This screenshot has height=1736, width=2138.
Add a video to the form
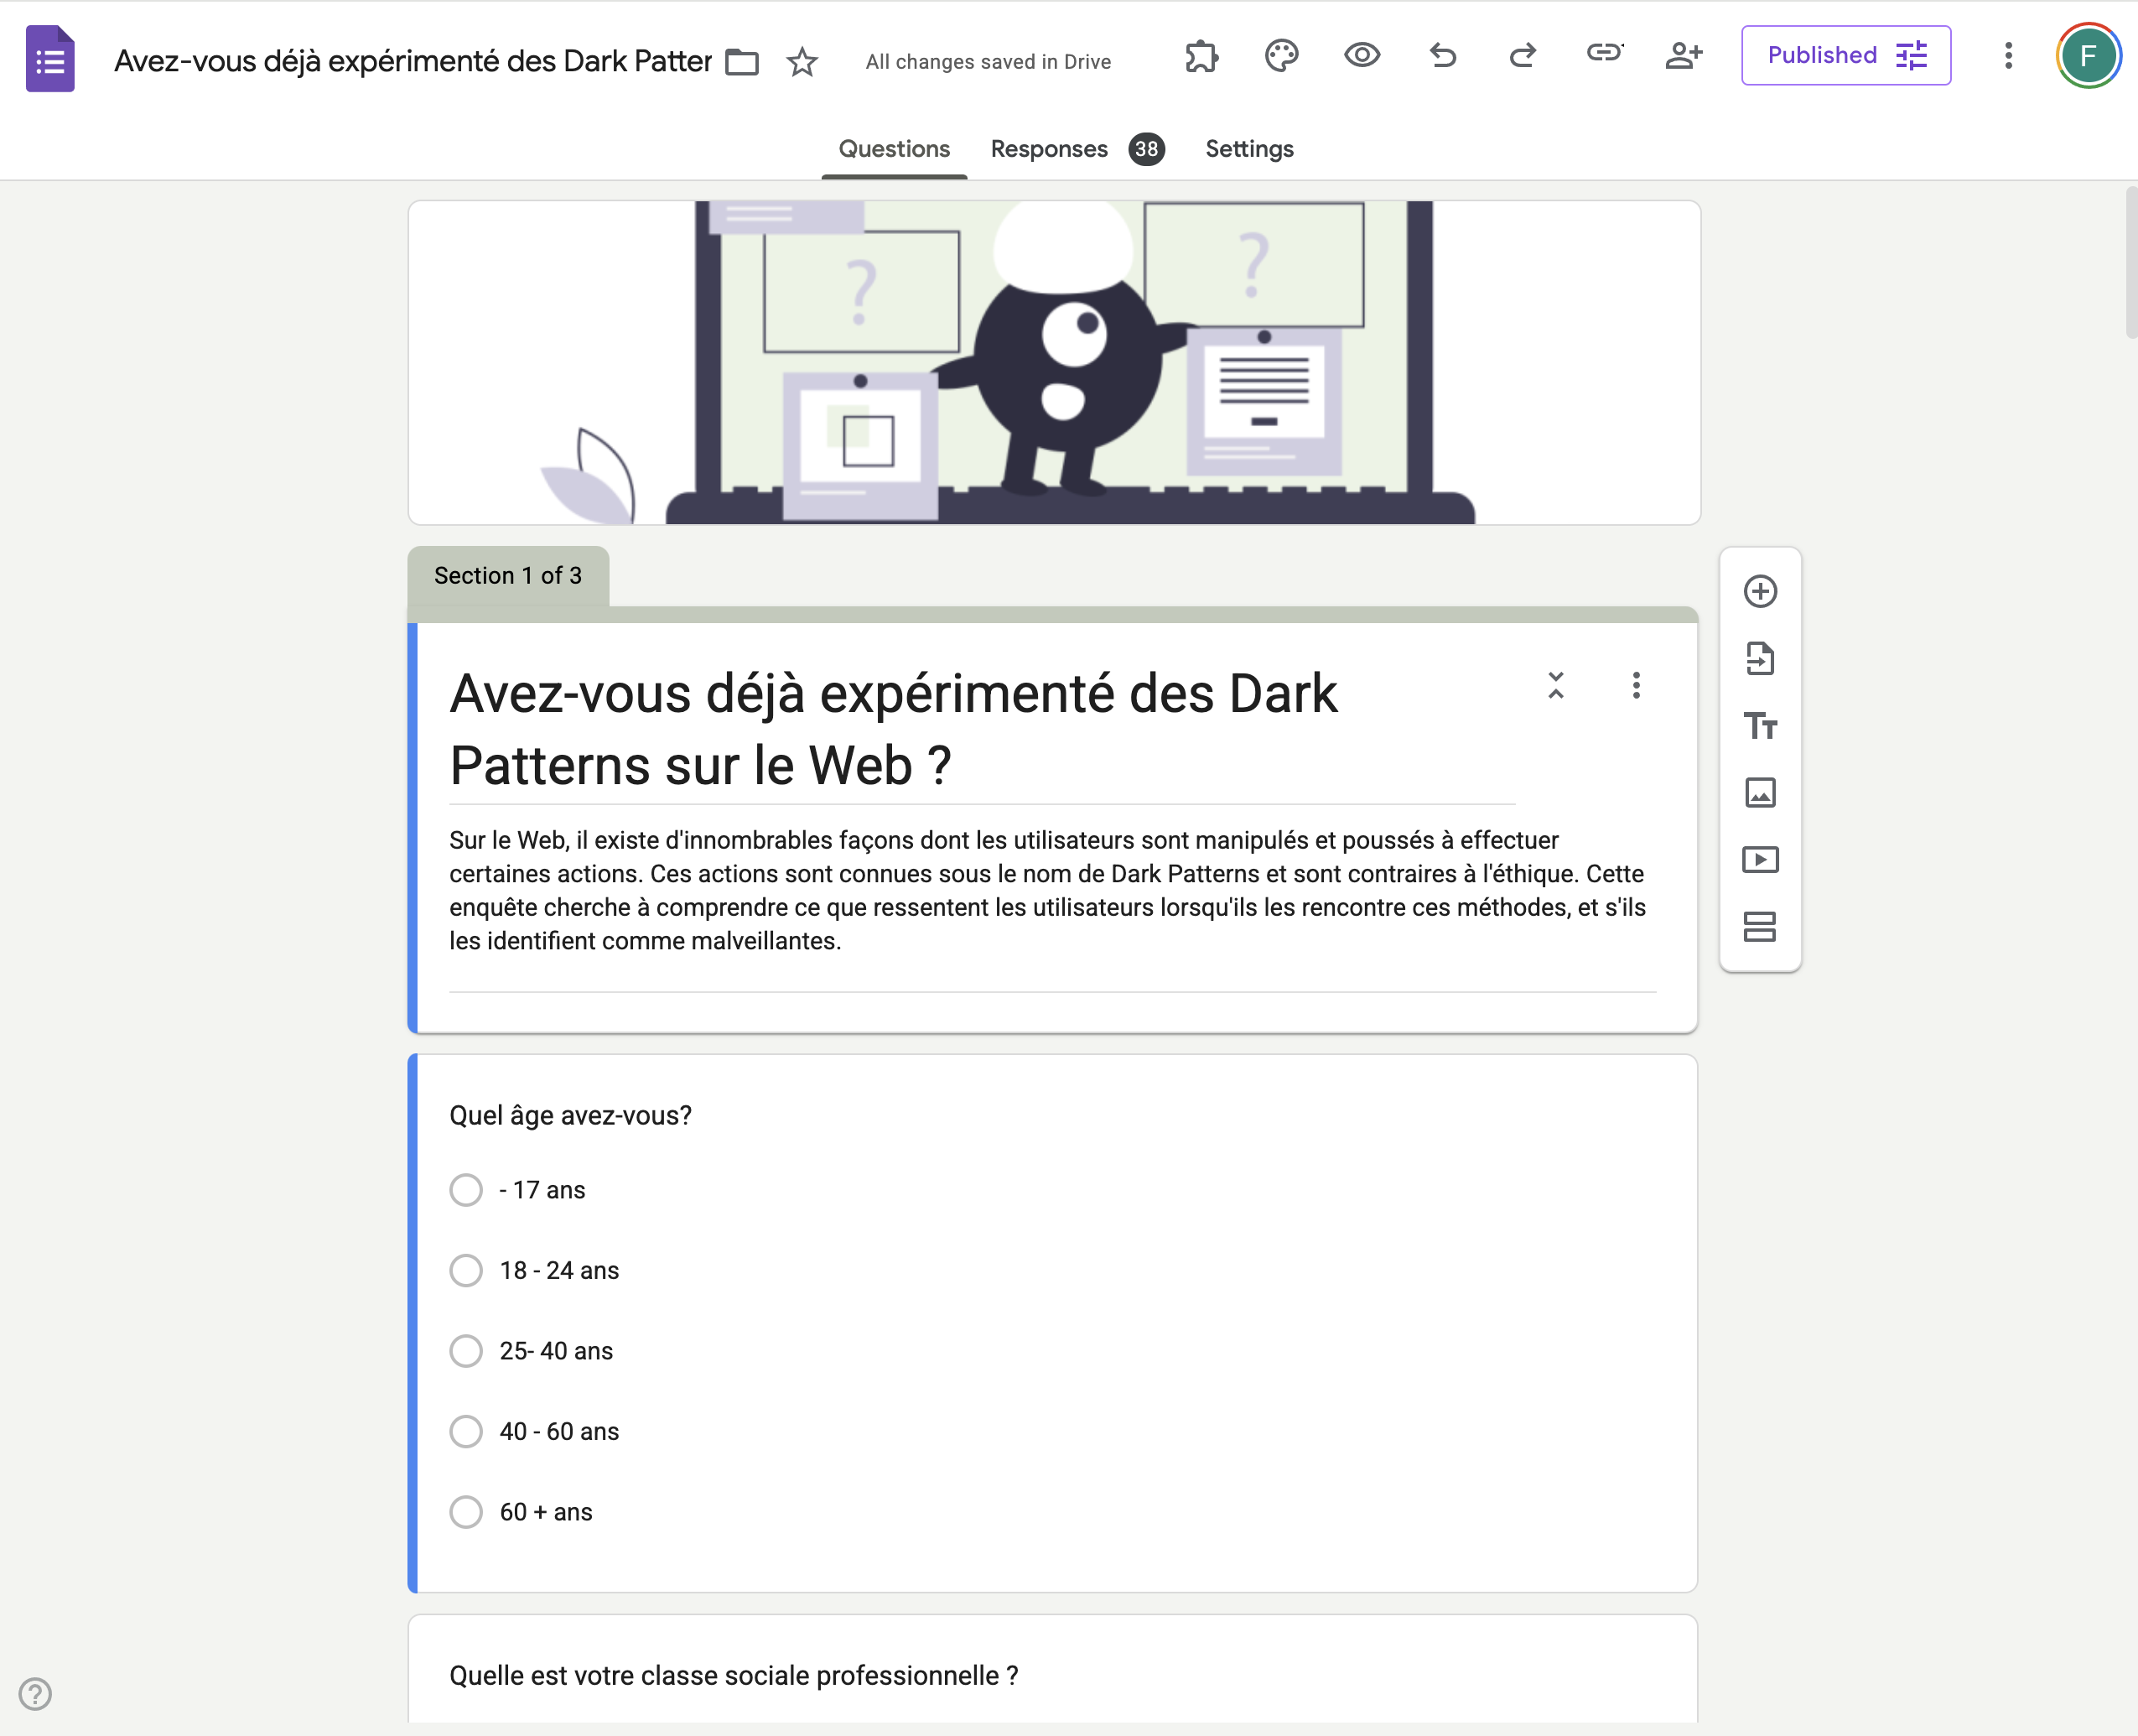[1762, 859]
